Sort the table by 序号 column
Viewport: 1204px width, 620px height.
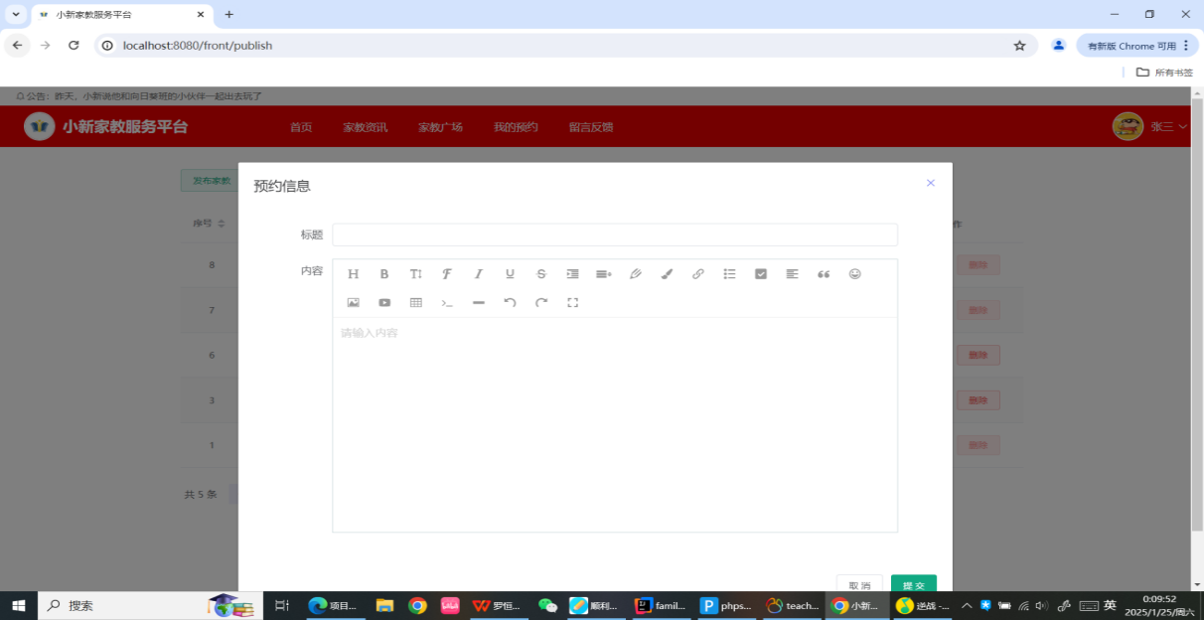(222, 224)
